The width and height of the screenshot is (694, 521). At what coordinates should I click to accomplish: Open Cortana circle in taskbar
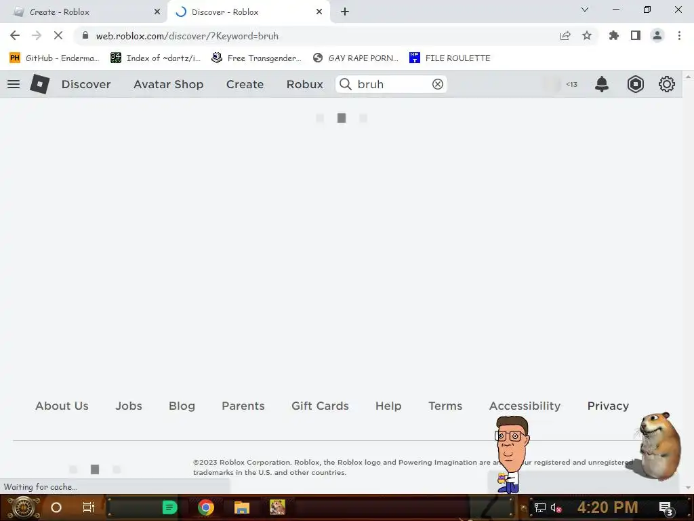tap(56, 507)
